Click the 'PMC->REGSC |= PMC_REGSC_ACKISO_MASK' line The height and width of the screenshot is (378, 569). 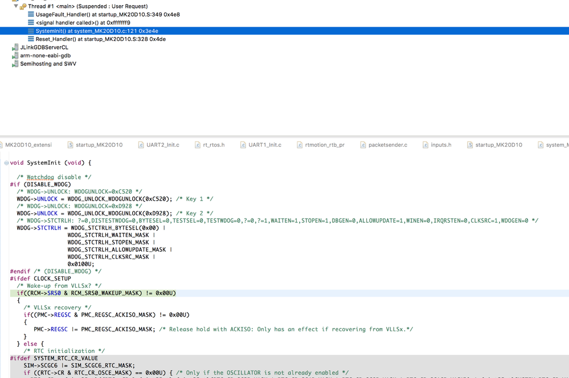click(223, 329)
